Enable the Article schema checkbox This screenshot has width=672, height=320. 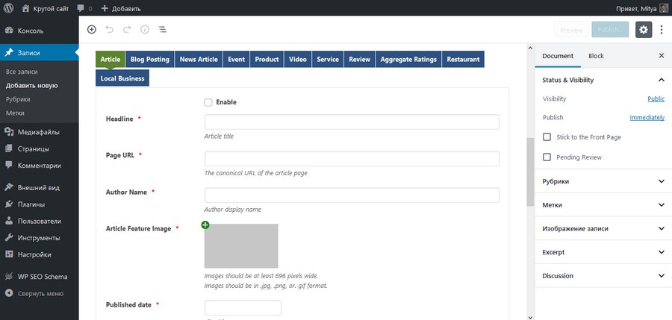[208, 102]
